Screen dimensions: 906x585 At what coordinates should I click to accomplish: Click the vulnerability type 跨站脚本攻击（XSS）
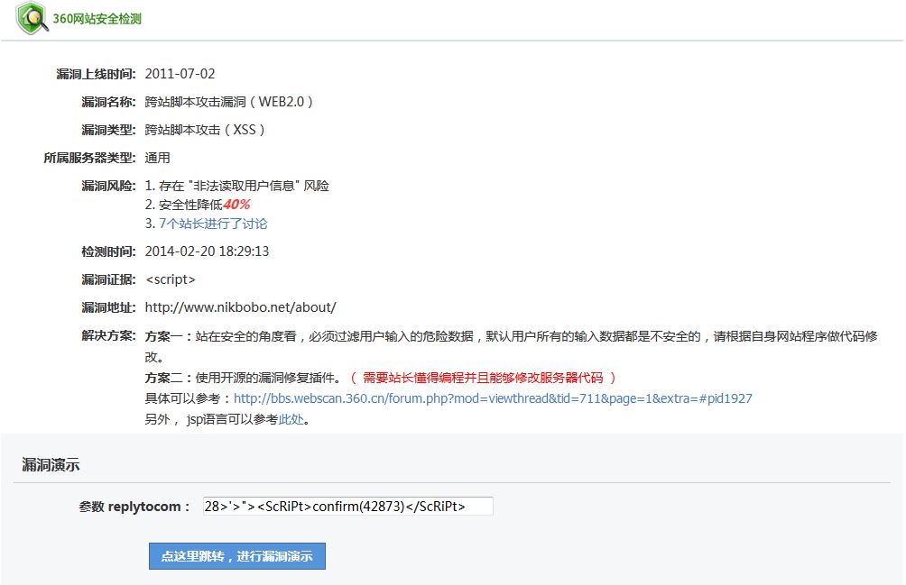(206, 130)
